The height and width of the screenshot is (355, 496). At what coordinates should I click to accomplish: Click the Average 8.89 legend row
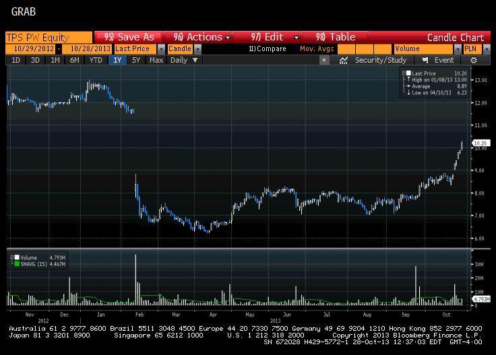[437, 86]
